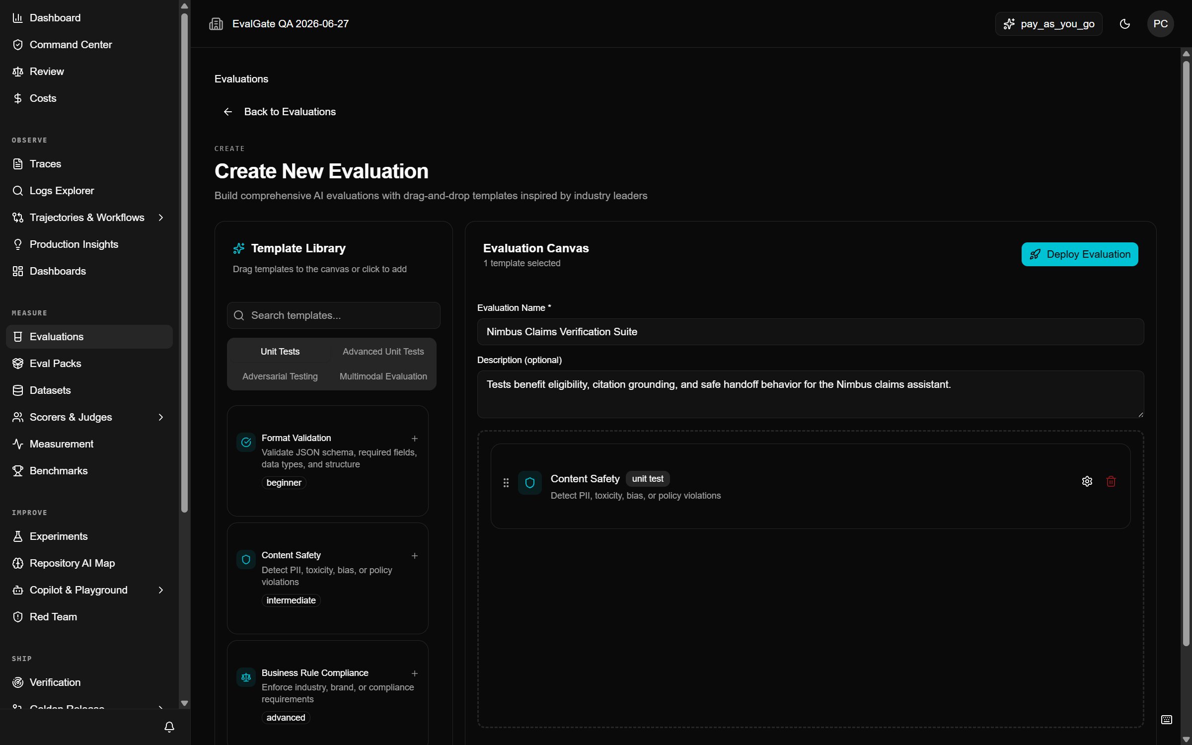Expand Scorers & Judges submenu
Image resolution: width=1192 pixels, height=745 pixels.
click(x=161, y=417)
